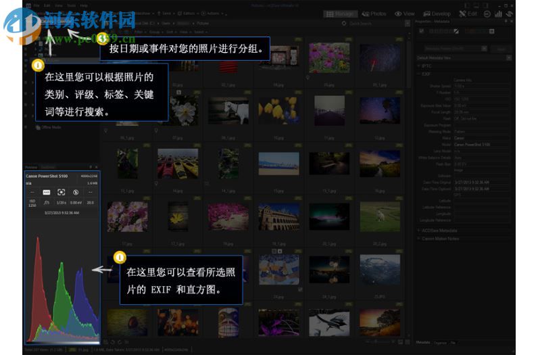Click the icon right of the bar chart icon
The height and width of the screenshot is (355, 538).
[x=510, y=14]
